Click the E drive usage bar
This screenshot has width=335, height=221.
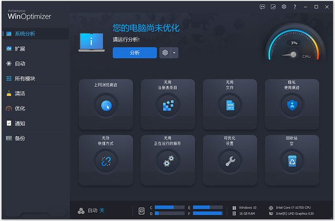coord(208,207)
